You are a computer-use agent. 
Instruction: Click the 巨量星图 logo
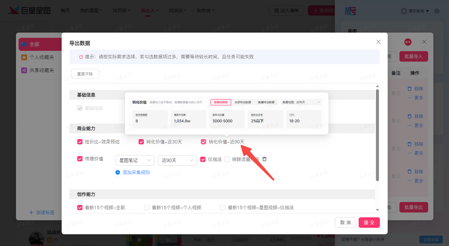click(x=29, y=11)
